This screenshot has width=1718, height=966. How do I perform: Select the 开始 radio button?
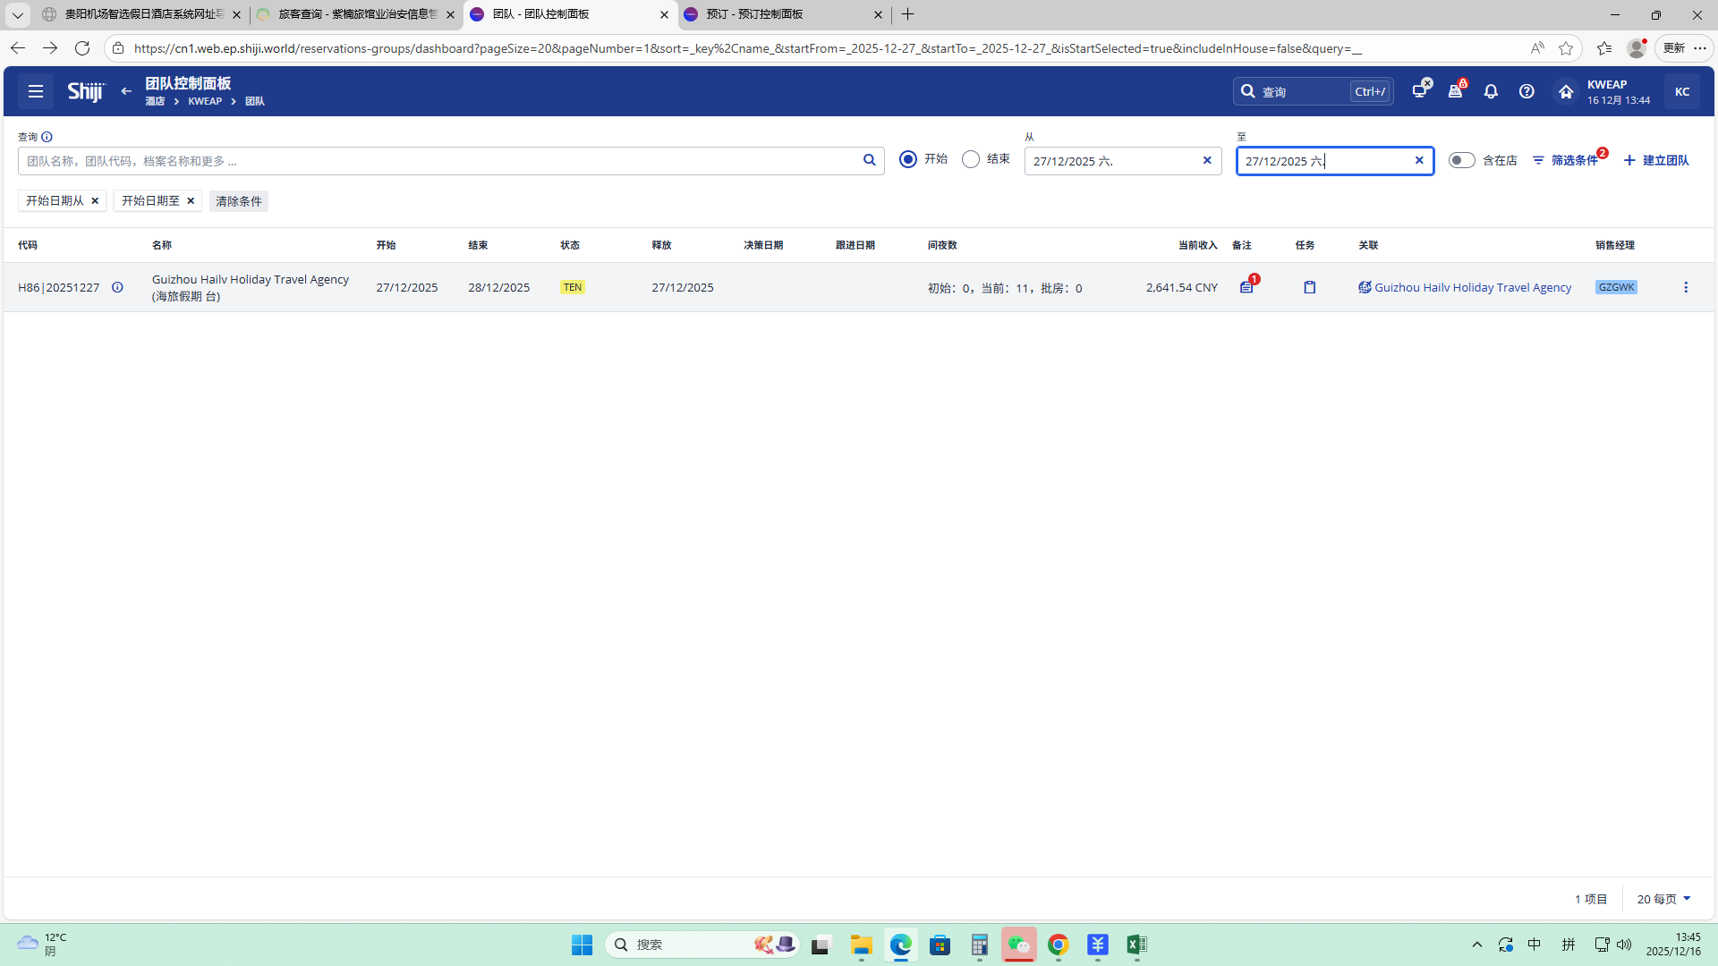pyautogui.click(x=908, y=159)
